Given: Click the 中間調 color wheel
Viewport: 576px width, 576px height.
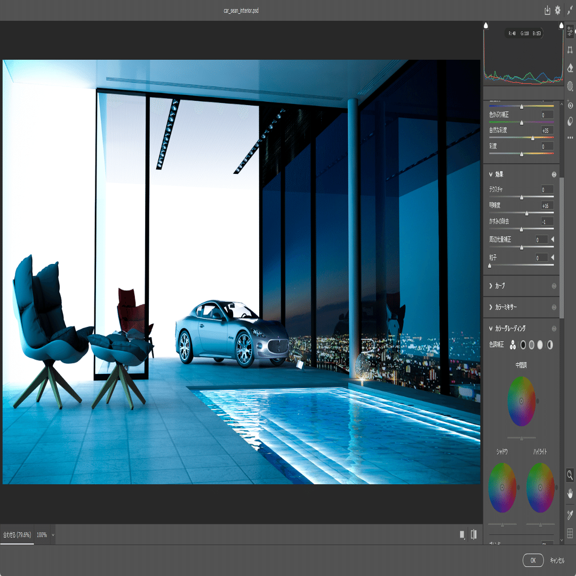Looking at the screenshot, I should pos(521,401).
